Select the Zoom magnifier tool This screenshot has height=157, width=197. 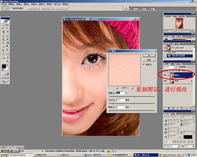point(7,61)
